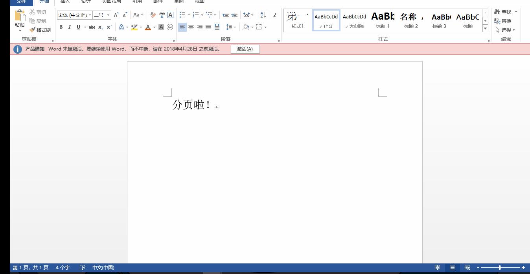Click the subscript icon
The image size is (530, 274).
(x=101, y=27)
